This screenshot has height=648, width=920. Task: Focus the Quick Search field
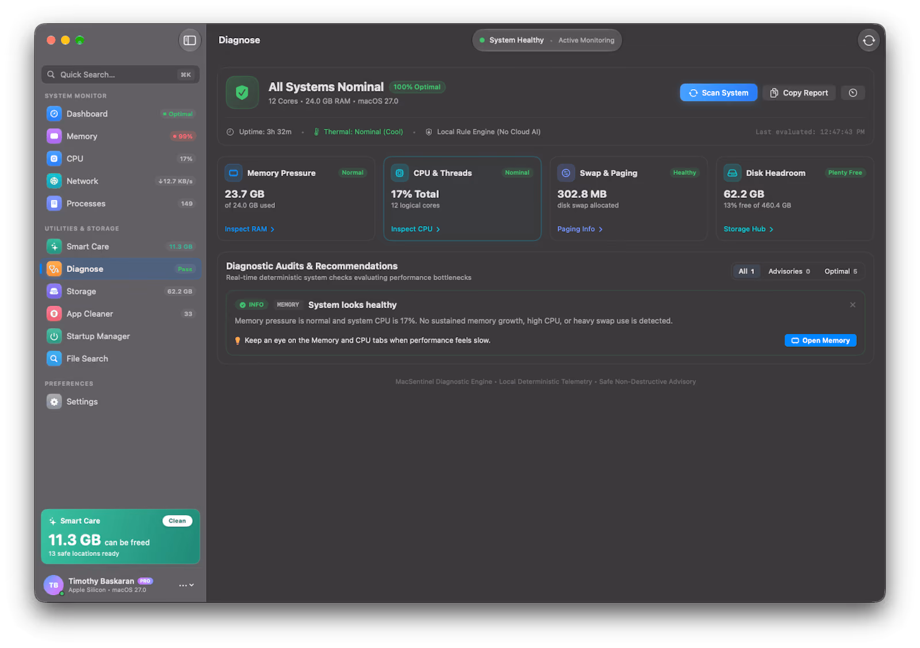point(121,75)
